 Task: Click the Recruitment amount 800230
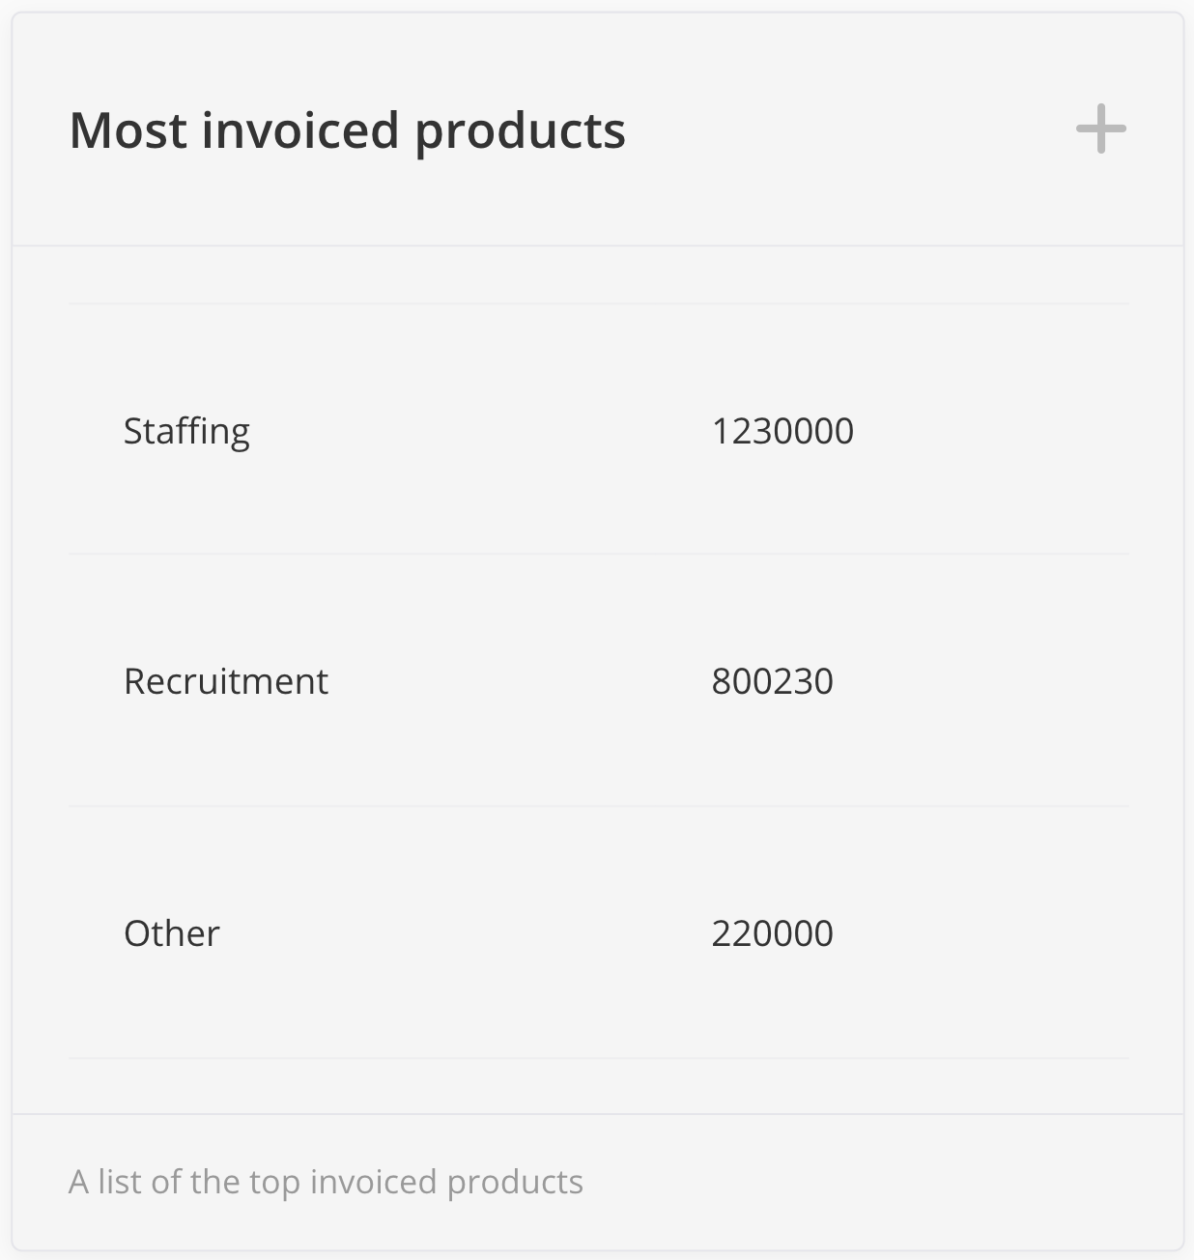pos(772,681)
